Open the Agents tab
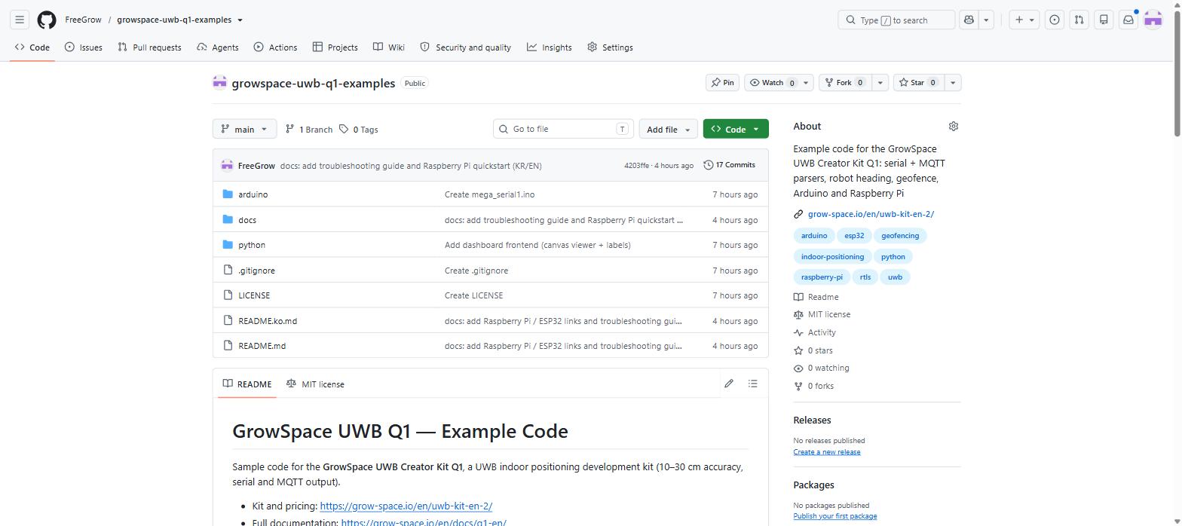The width and height of the screenshot is (1182, 526). pos(217,47)
